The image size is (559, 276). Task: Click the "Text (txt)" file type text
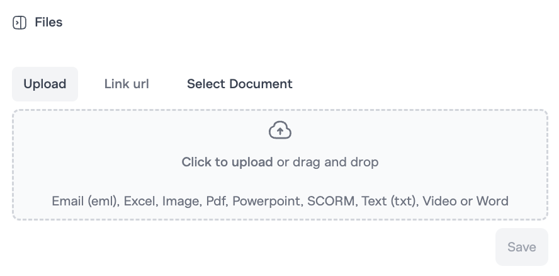(x=388, y=202)
